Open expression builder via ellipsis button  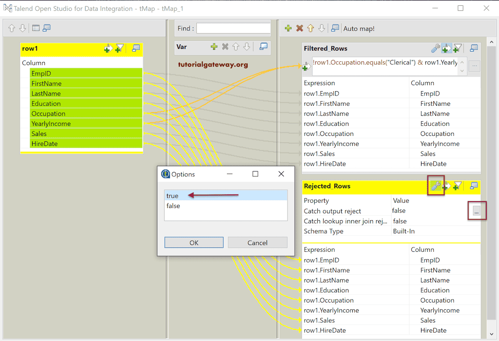click(x=477, y=210)
